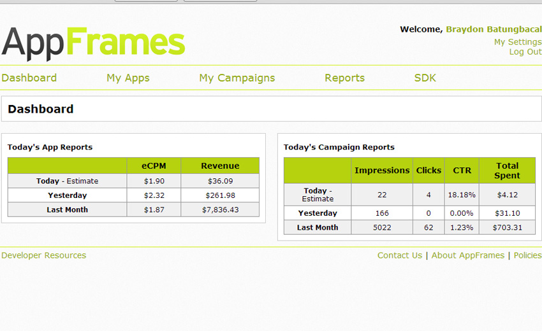This screenshot has width=542, height=331.
Task: Click Last Month row label in App Reports
Action: (x=68, y=210)
